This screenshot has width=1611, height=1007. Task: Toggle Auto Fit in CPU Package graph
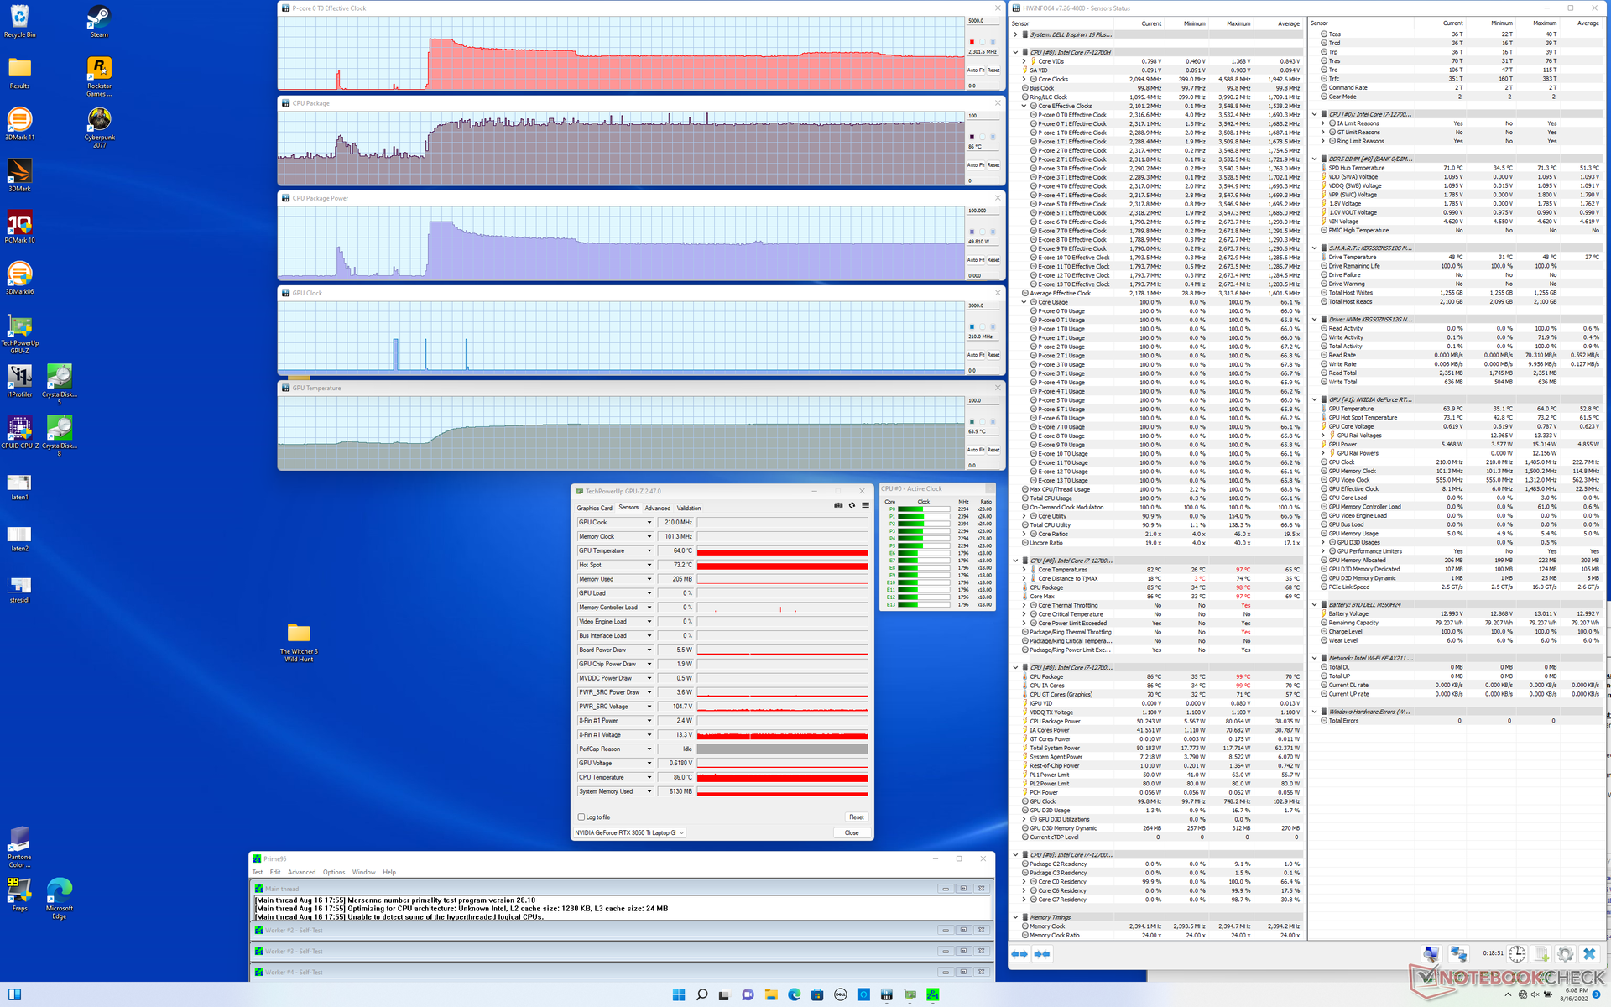tap(975, 165)
